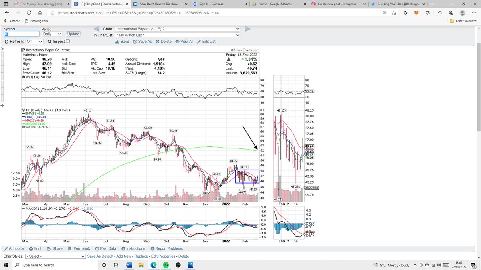The width and height of the screenshot is (481, 270).
Task: Add page to favourites star icon
Action: click(x=394, y=13)
